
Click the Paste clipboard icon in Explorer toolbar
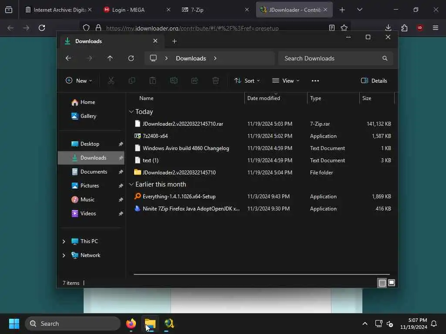click(153, 80)
